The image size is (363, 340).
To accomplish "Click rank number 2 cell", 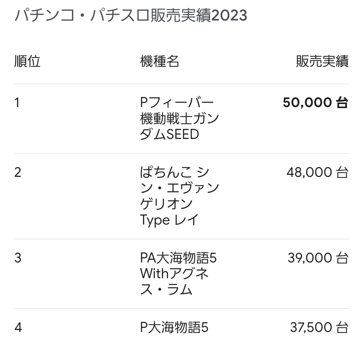I will pyautogui.click(x=17, y=173).
